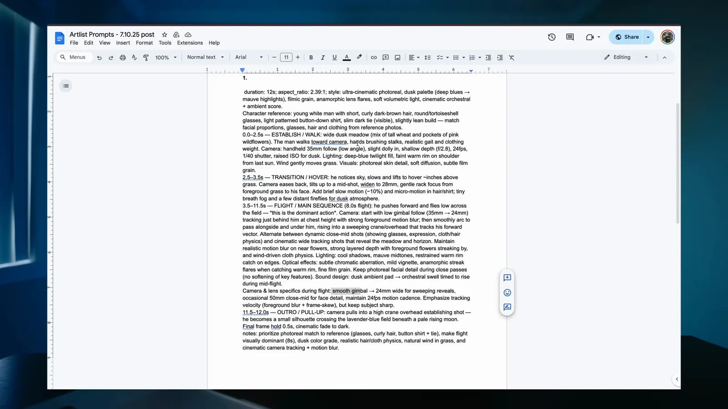Insert a link

coord(374,58)
